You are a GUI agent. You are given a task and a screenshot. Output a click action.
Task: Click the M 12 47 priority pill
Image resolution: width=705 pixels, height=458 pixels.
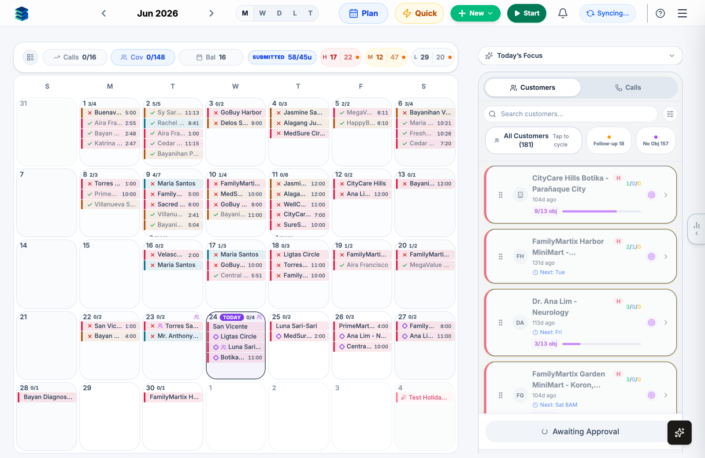click(386, 57)
